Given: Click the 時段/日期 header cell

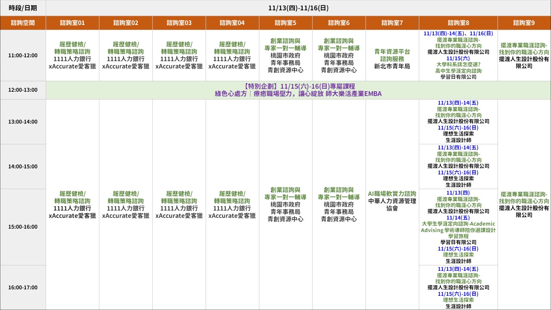Looking at the screenshot, I should tap(23, 8).
